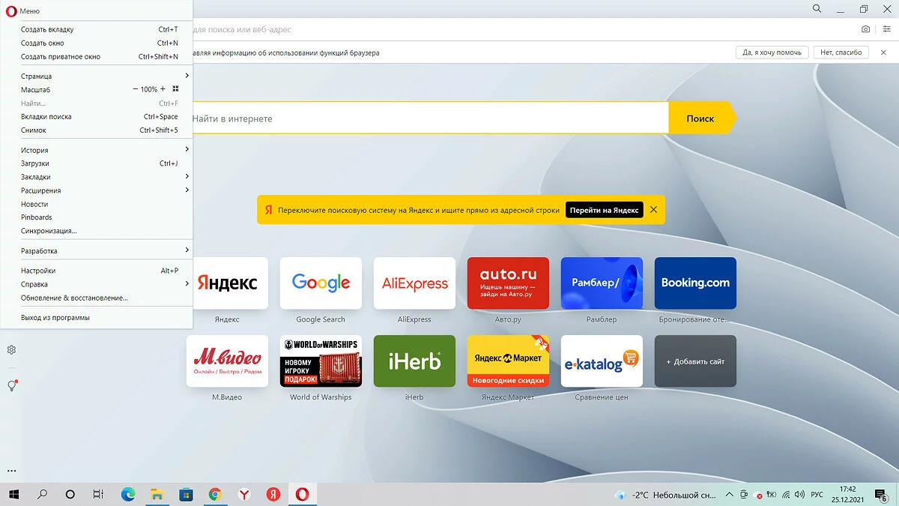899x506 pixels.
Task: Open the AliExpress speed dial tile
Action: (x=414, y=283)
